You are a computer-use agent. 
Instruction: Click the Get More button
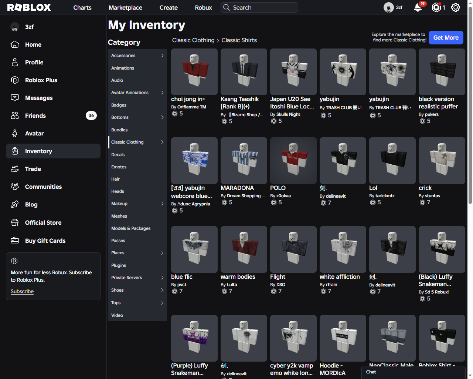[x=446, y=37]
